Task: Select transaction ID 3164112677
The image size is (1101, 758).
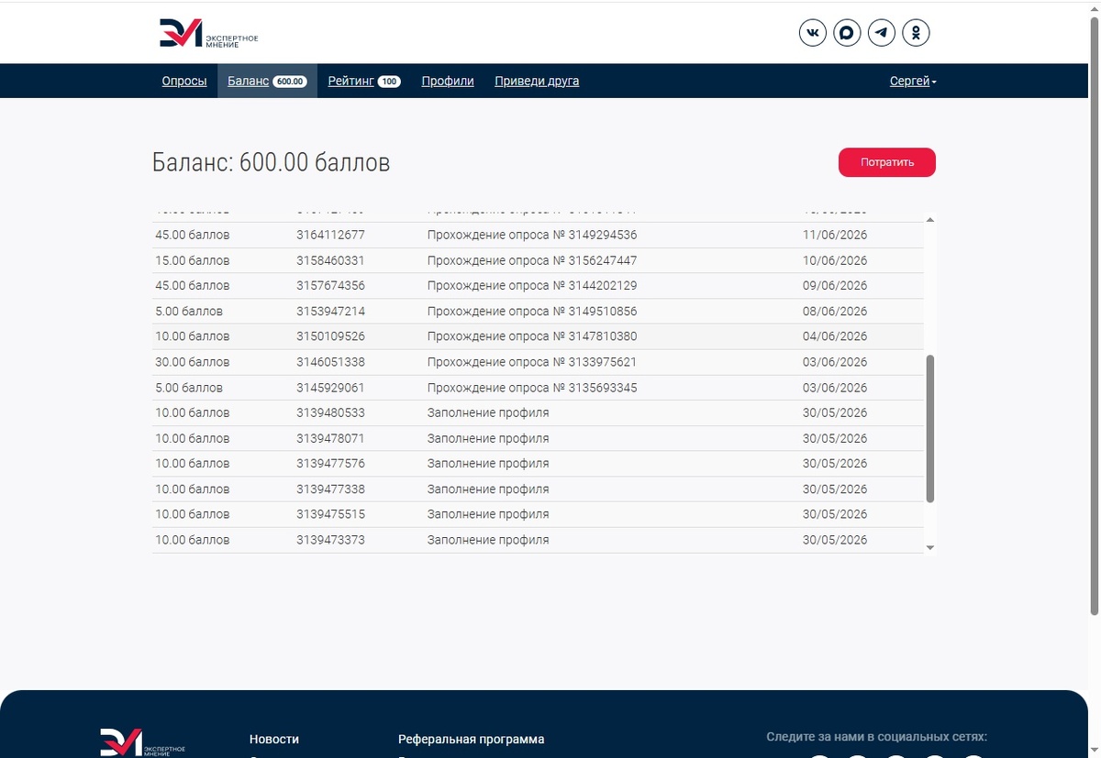Action: coord(330,235)
